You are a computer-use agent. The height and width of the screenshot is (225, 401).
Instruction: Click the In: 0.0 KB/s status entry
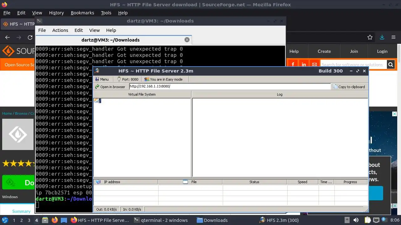click(x=132, y=209)
